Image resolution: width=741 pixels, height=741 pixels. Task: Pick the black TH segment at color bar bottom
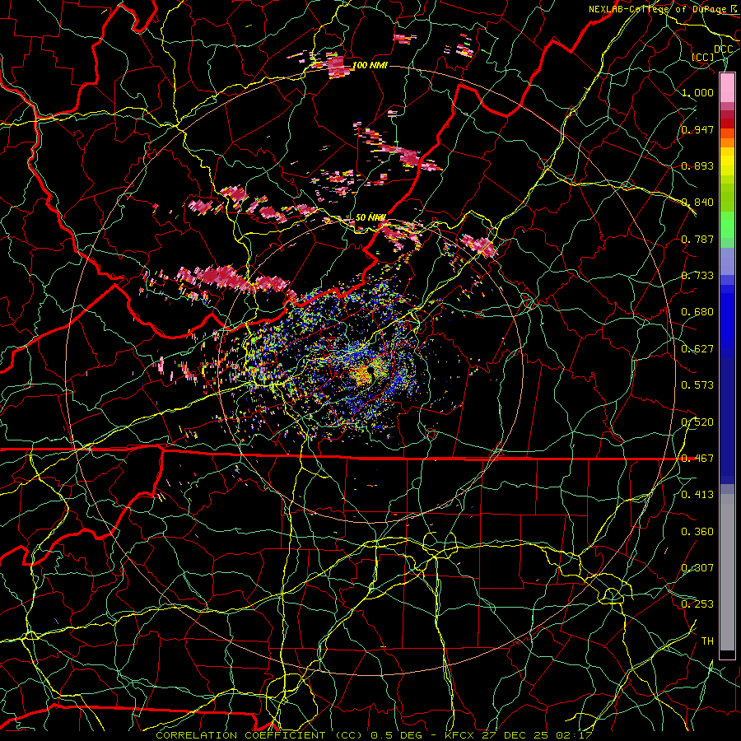coord(727,655)
